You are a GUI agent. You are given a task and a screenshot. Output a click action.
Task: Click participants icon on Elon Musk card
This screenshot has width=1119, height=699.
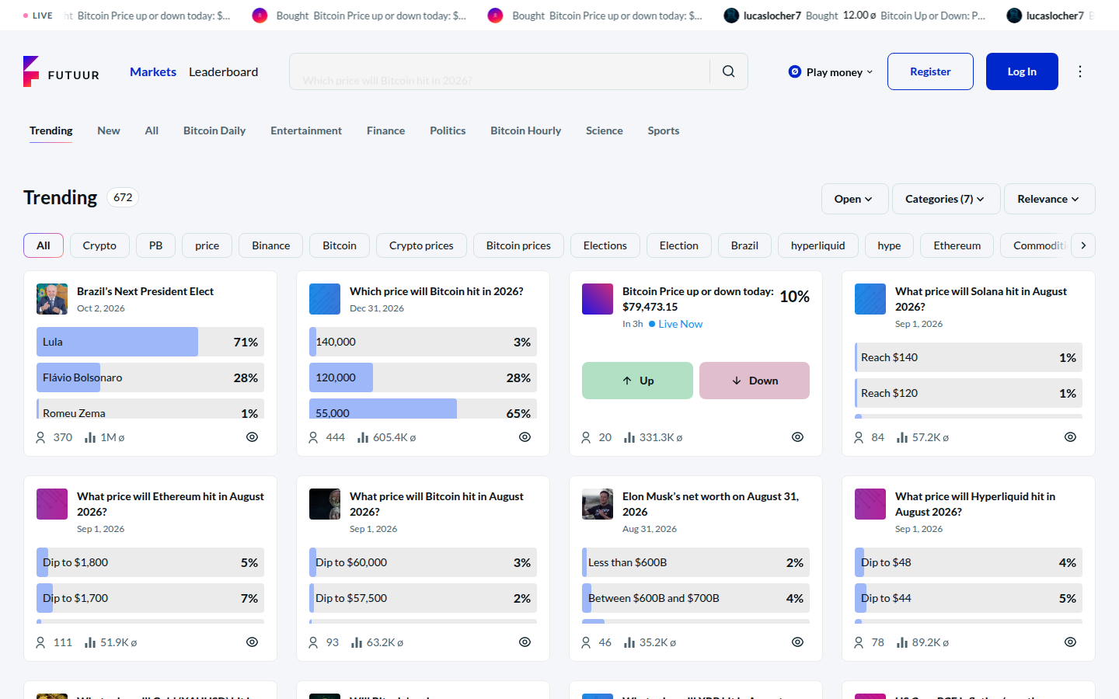(x=586, y=642)
